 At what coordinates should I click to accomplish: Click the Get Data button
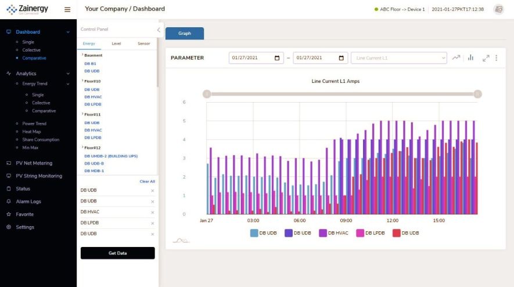(118, 253)
